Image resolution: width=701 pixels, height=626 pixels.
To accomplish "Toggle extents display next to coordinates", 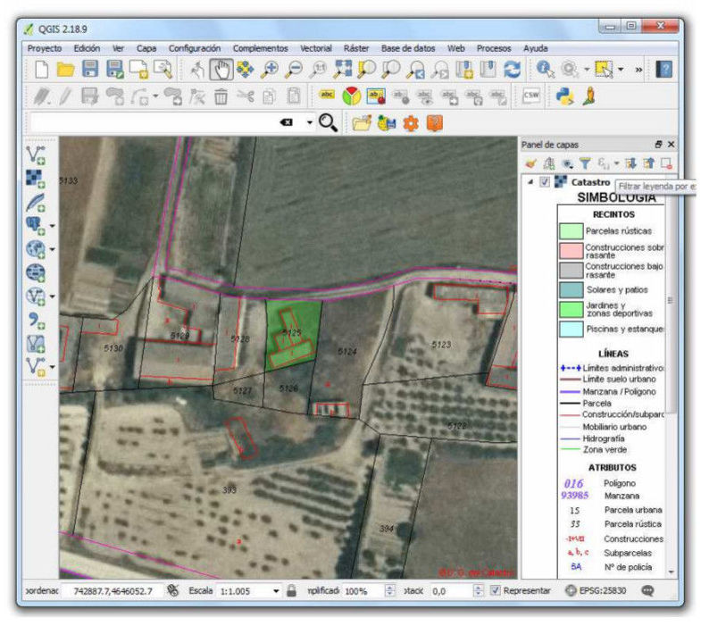I will (172, 590).
